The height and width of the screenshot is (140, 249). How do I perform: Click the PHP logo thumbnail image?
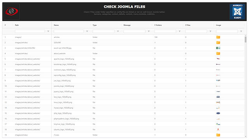[218, 113]
